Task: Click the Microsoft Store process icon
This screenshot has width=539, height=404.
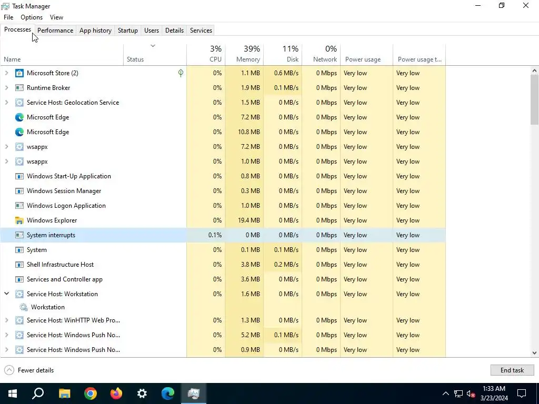Action: click(x=19, y=73)
